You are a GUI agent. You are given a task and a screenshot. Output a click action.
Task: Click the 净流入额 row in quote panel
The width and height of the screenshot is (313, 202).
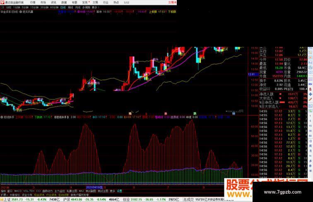[284, 94]
